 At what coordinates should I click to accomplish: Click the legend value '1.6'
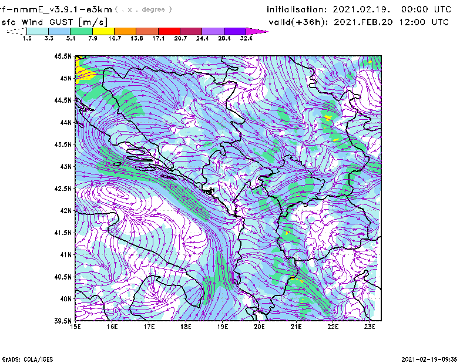27,38
